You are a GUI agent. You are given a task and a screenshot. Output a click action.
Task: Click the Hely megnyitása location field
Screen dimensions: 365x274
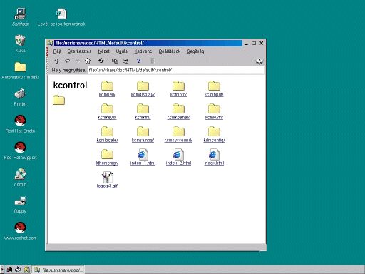(x=176, y=70)
